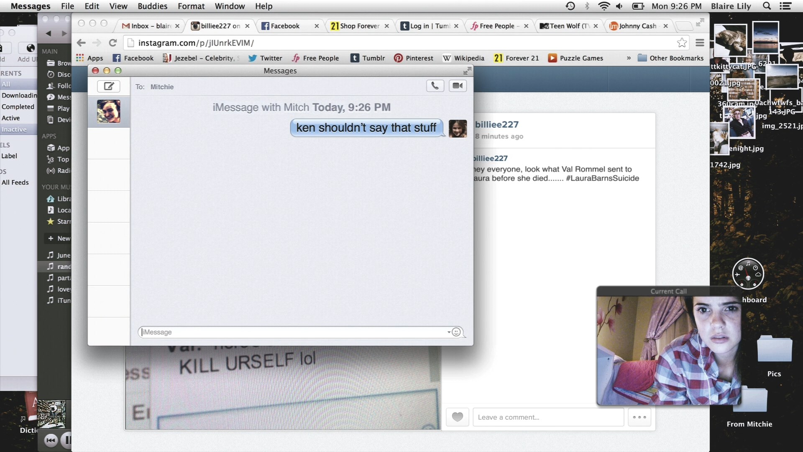Click previous track in music player
Viewport: 803px width, 452px height.
[x=51, y=440]
